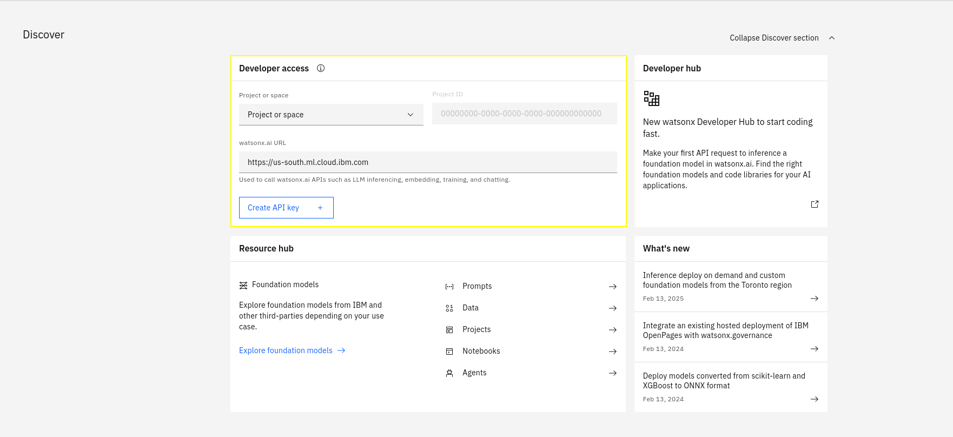Click the arrow on the Agents row
The image size is (953, 437).
click(x=613, y=373)
